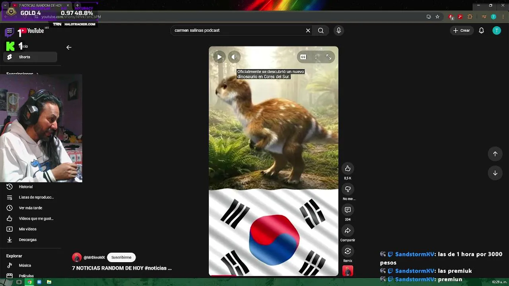Close the 7 NOTICIAS RANDOM browser tab
Viewport: 509px width, 286px height.
(68, 6)
